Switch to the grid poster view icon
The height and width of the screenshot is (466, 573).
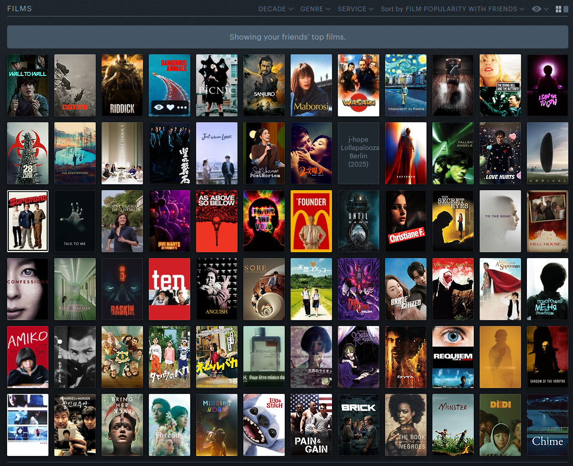tap(558, 9)
